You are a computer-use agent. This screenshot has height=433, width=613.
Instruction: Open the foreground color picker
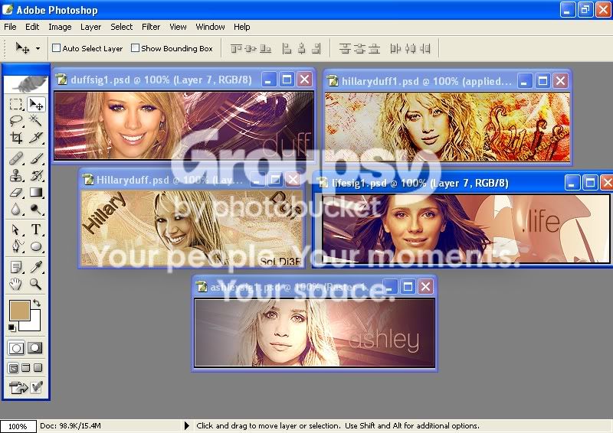19,310
